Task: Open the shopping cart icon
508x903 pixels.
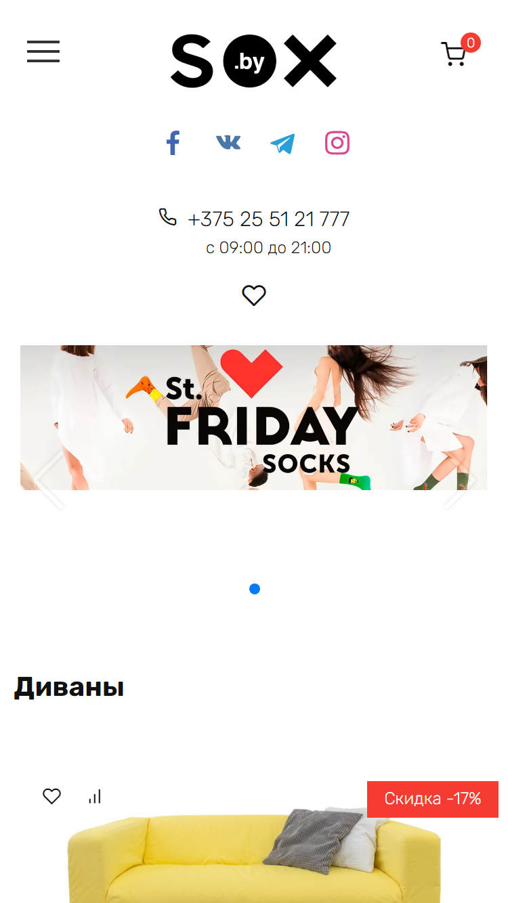Action: pyautogui.click(x=453, y=54)
